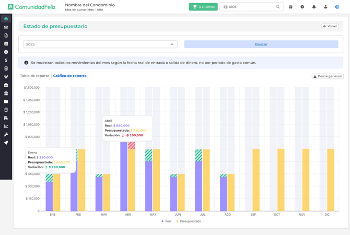Click the help question mark icon

tap(302, 7)
